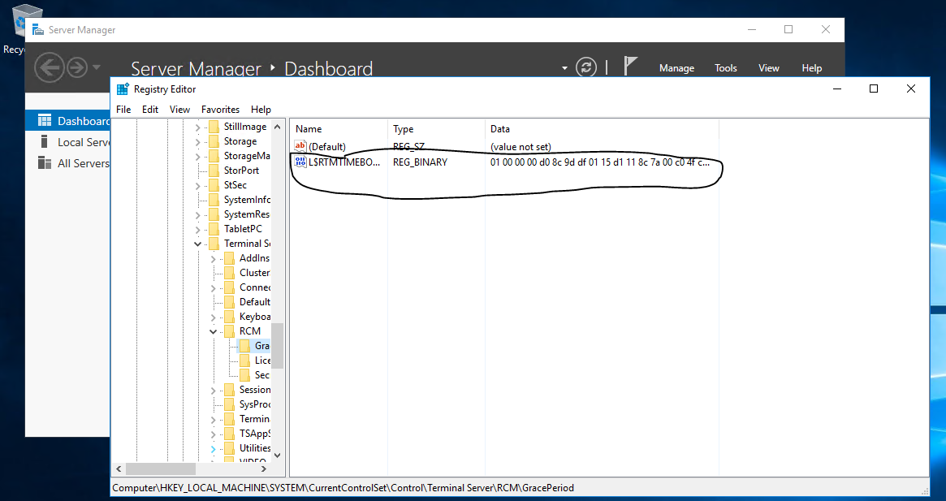Screen dimensions: 946x501
Task: Expand the Storage registry key
Action: [x=197, y=140]
